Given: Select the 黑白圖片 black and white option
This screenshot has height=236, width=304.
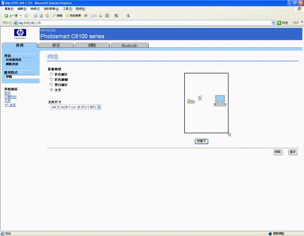Looking at the screenshot, I should (x=51, y=85).
